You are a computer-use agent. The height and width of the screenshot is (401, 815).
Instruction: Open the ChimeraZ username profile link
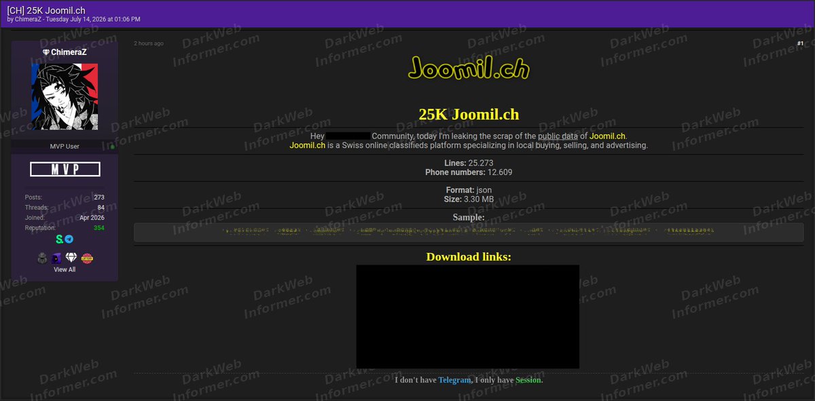(69, 52)
